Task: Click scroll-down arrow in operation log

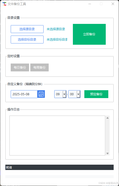Action: (108, 153)
